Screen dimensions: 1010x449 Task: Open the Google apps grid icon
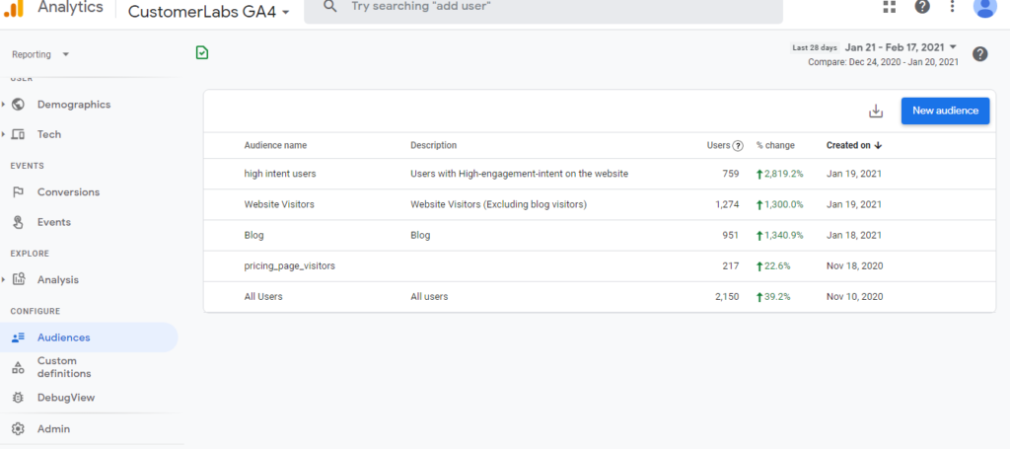(890, 7)
